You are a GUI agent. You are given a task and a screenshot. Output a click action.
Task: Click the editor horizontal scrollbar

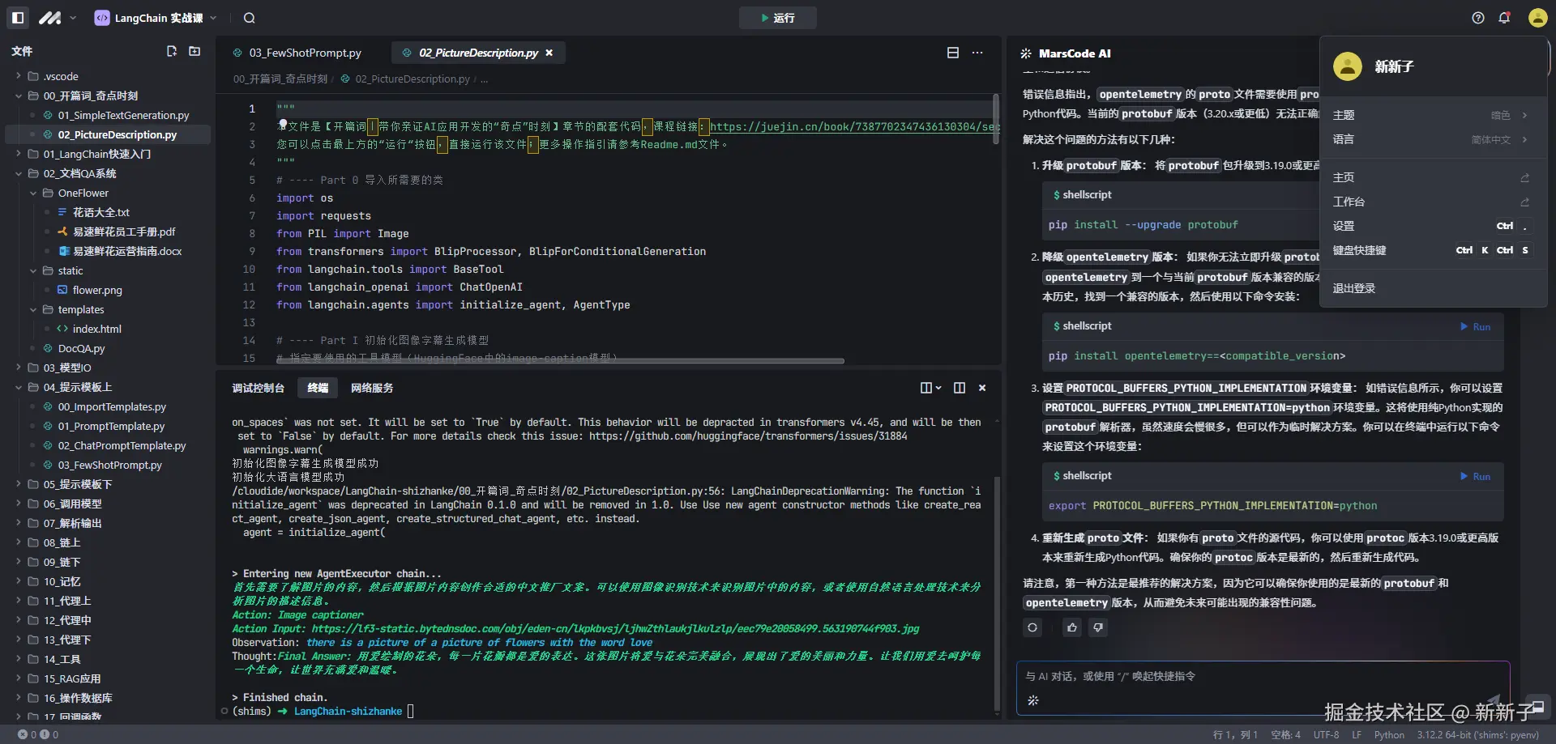tap(559, 361)
